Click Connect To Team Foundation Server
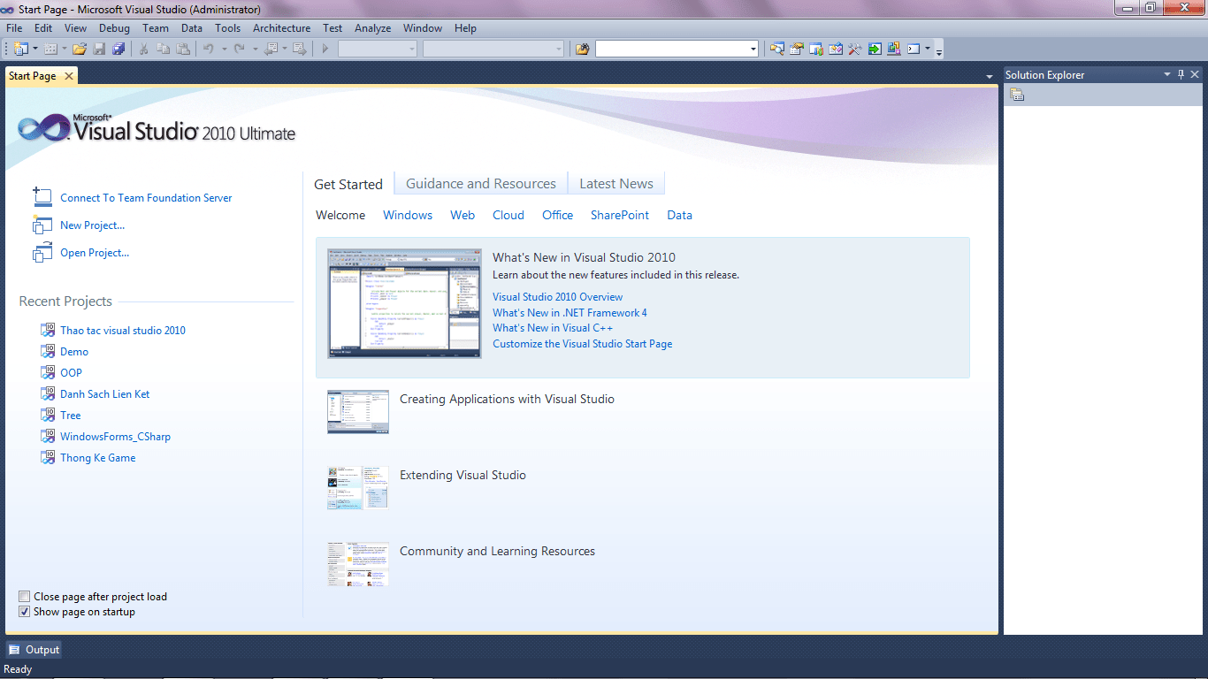Image resolution: width=1208 pixels, height=679 pixels. click(x=145, y=197)
